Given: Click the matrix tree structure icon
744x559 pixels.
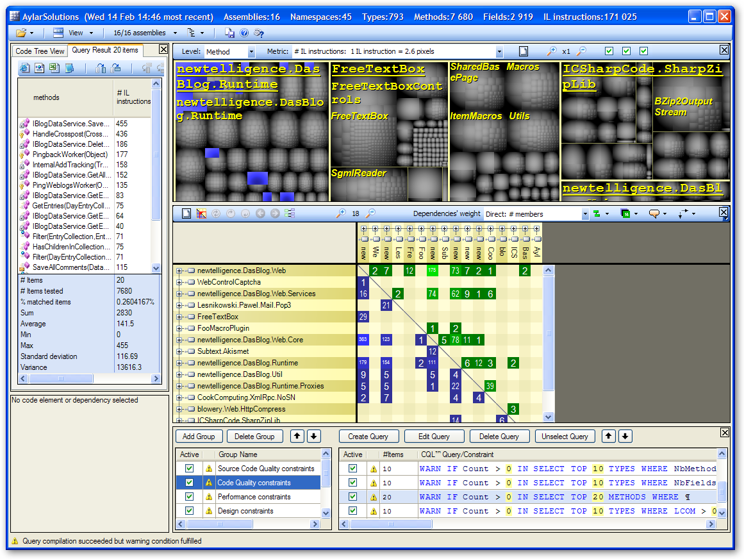Looking at the screenshot, I should click(x=290, y=213).
